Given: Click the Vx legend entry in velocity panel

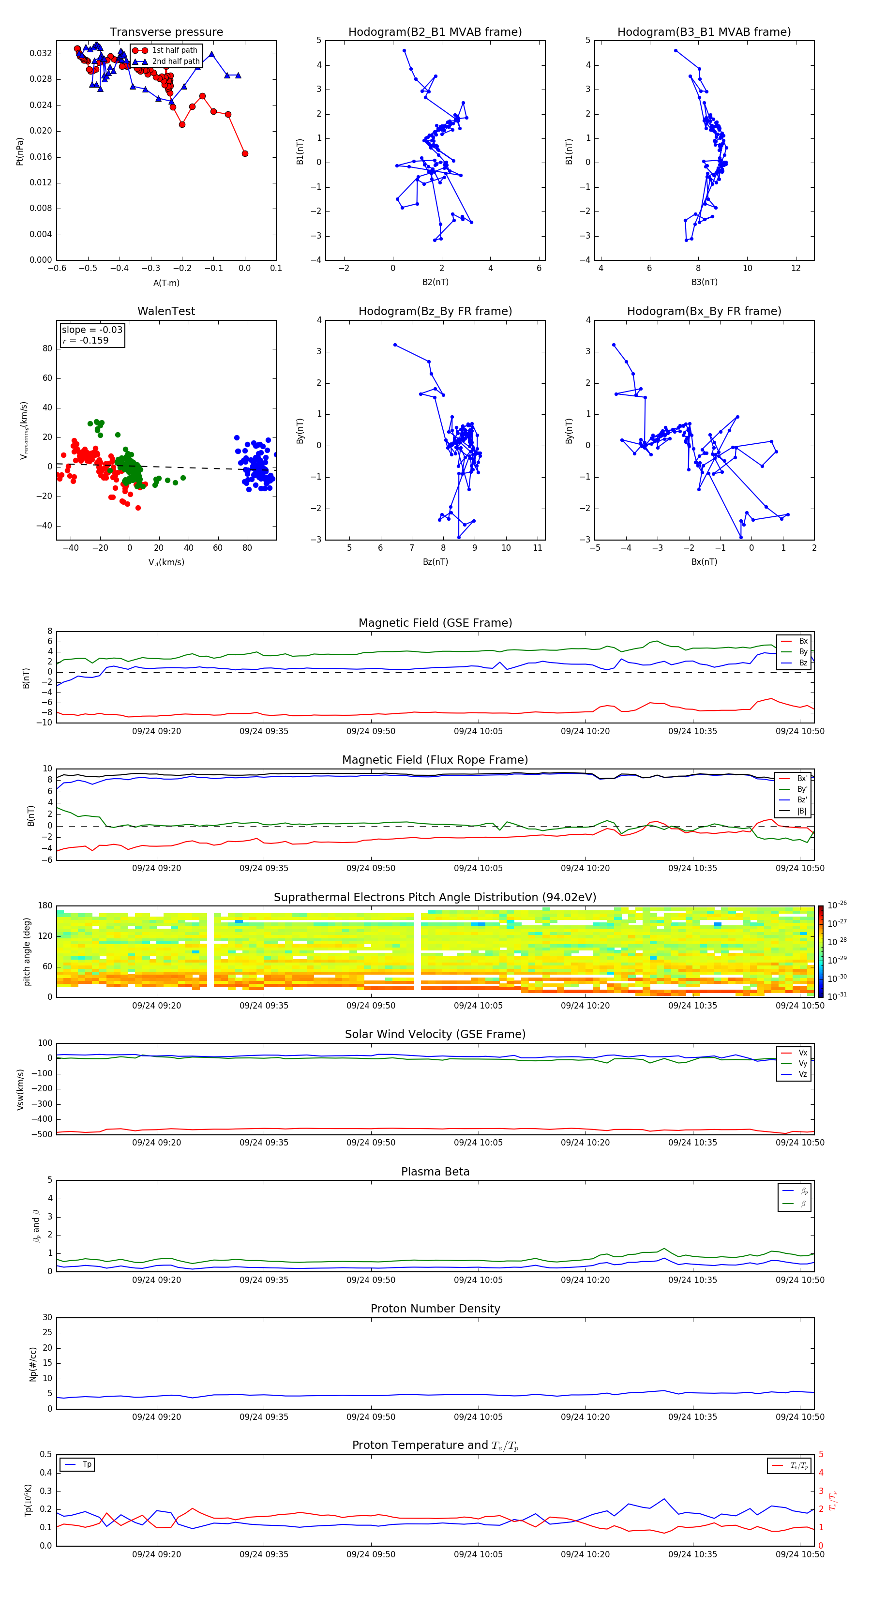Looking at the screenshot, I should coord(794,1053).
